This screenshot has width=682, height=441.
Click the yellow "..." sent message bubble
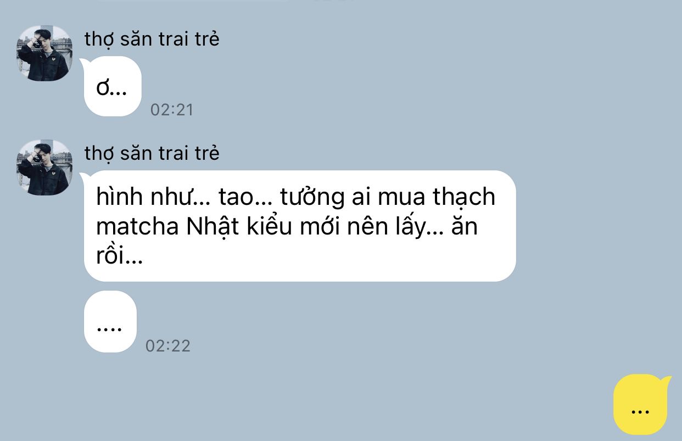tap(640, 404)
